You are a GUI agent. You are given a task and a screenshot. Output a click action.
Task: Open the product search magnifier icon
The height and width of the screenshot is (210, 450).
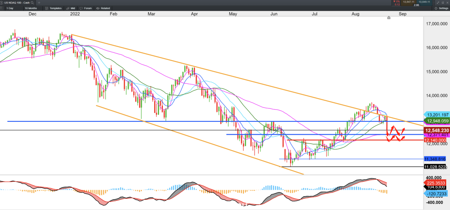tap(32, 2)
